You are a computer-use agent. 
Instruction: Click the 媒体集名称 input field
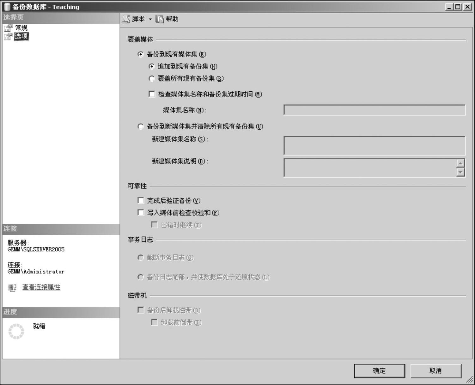375,110
